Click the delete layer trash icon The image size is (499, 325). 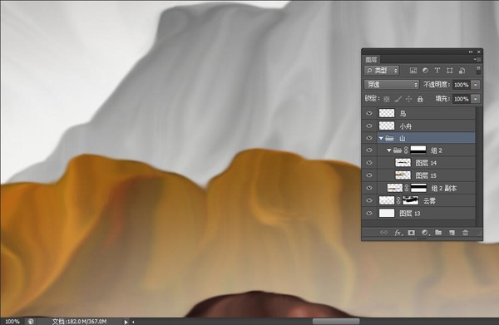click(465, 233)
